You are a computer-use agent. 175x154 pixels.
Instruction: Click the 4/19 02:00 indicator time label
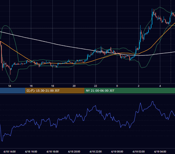(x=139, y=151)
